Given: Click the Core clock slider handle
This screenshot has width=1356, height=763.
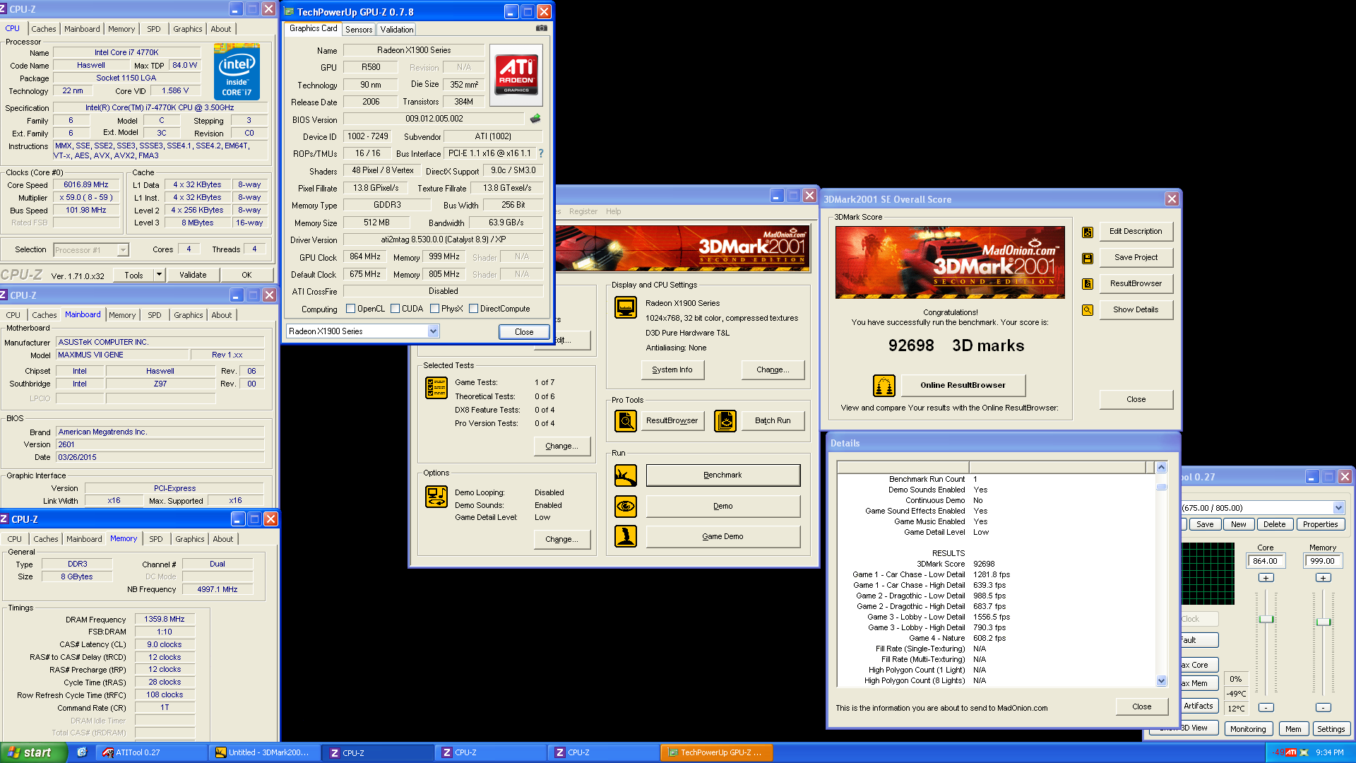Looking at the screenshot, I should [x=1266, y=620].
